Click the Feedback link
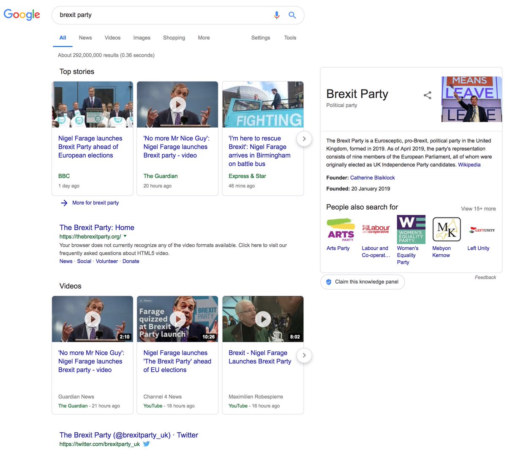The image size is (507, 450). pos(485,277)
